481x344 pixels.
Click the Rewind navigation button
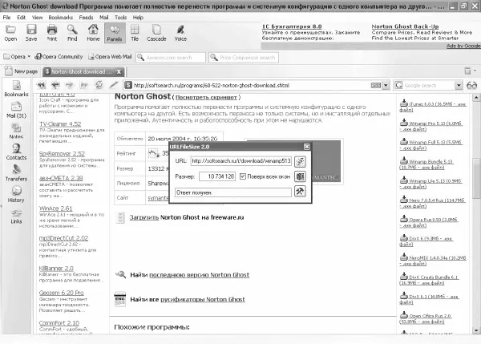(41, 85)
